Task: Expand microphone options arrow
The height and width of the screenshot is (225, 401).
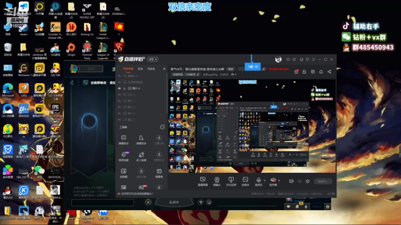Action: [x=265, y=180]
